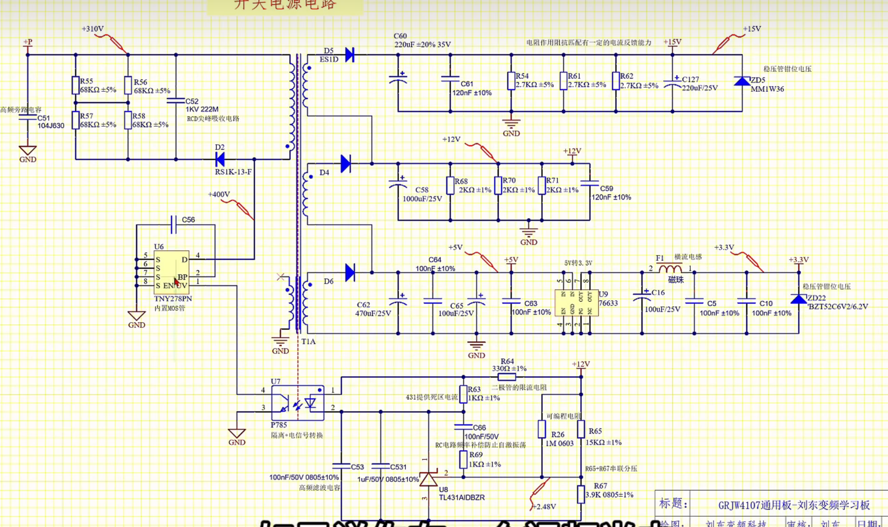Click the "220uF ±20% 35V" C60 value
Viewport: 888px width, 527px height.
(423, 45)
